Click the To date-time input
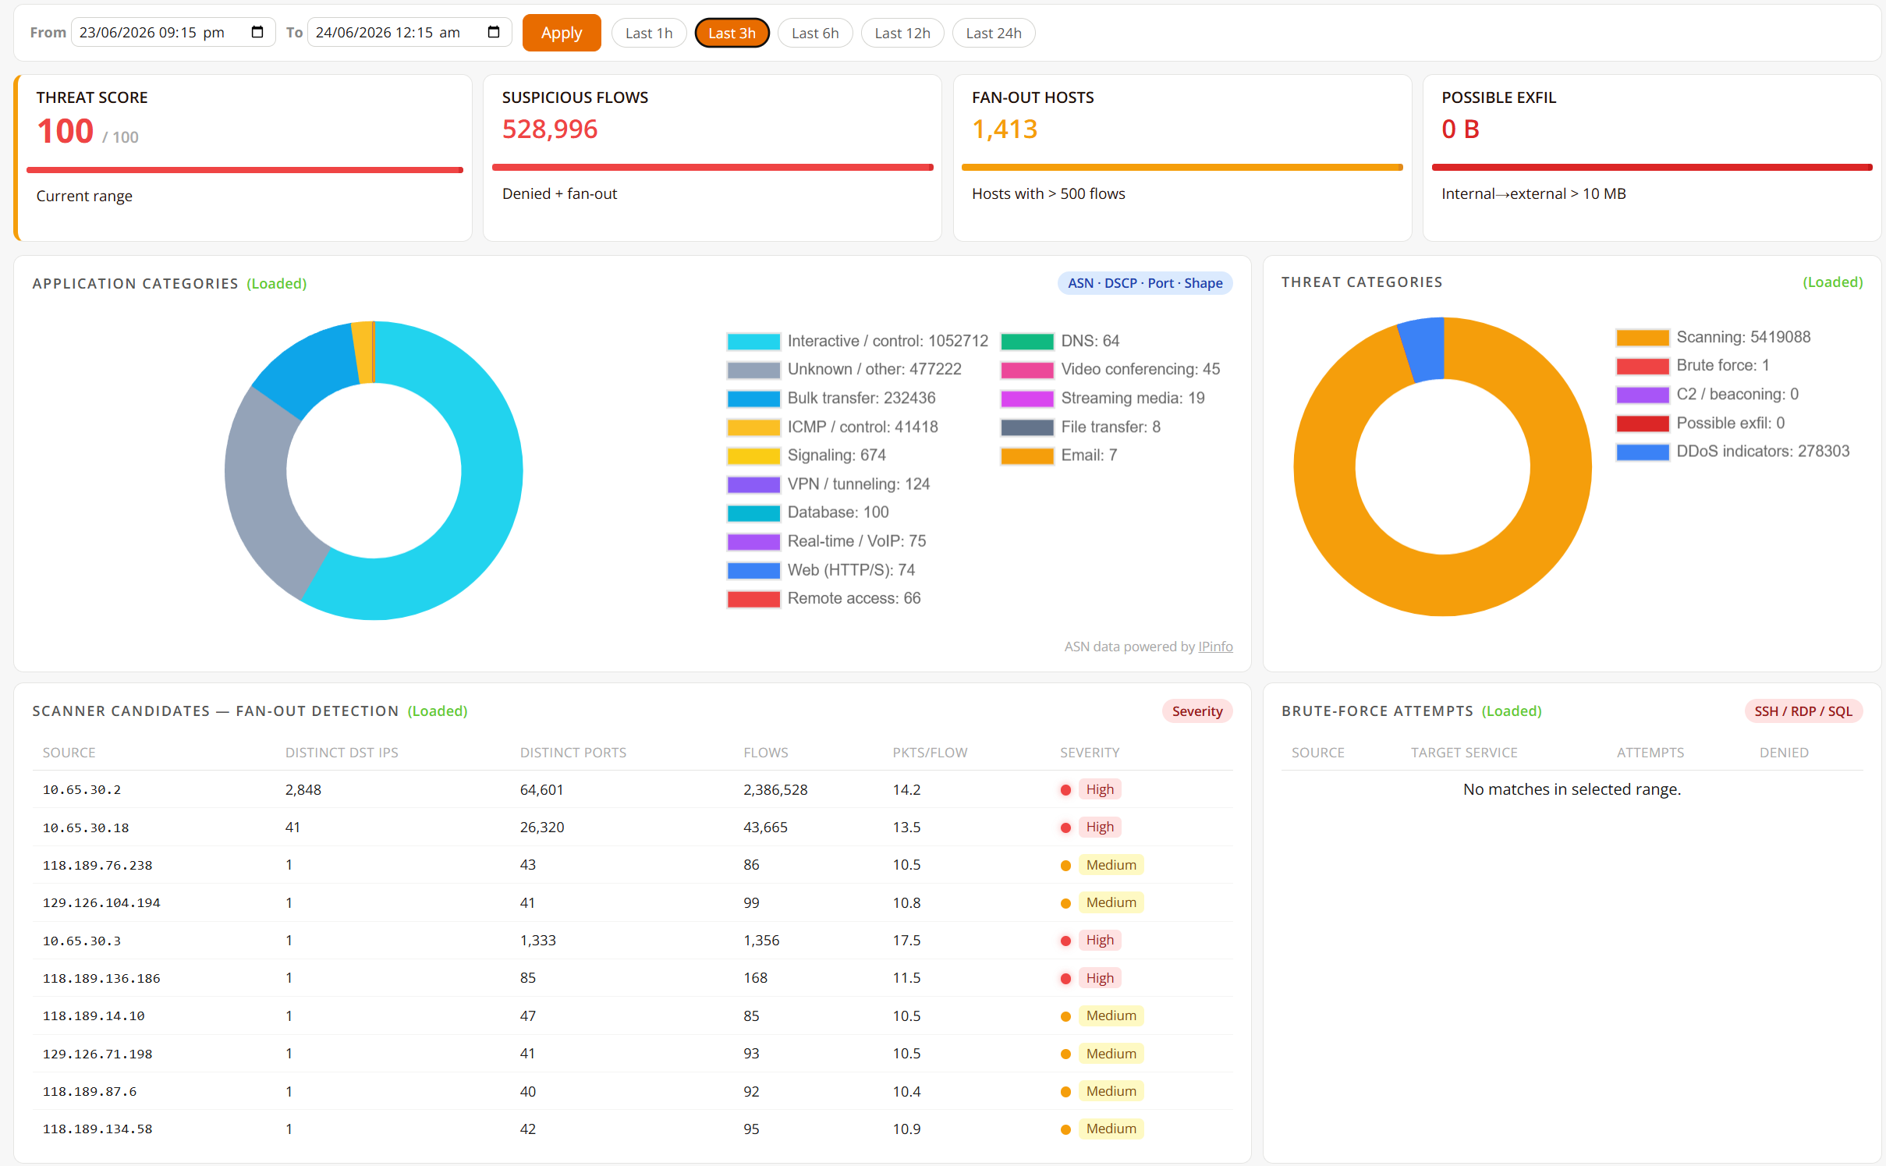The width and height of the screenshot is (1886, 1166). [x=409, y=32]
